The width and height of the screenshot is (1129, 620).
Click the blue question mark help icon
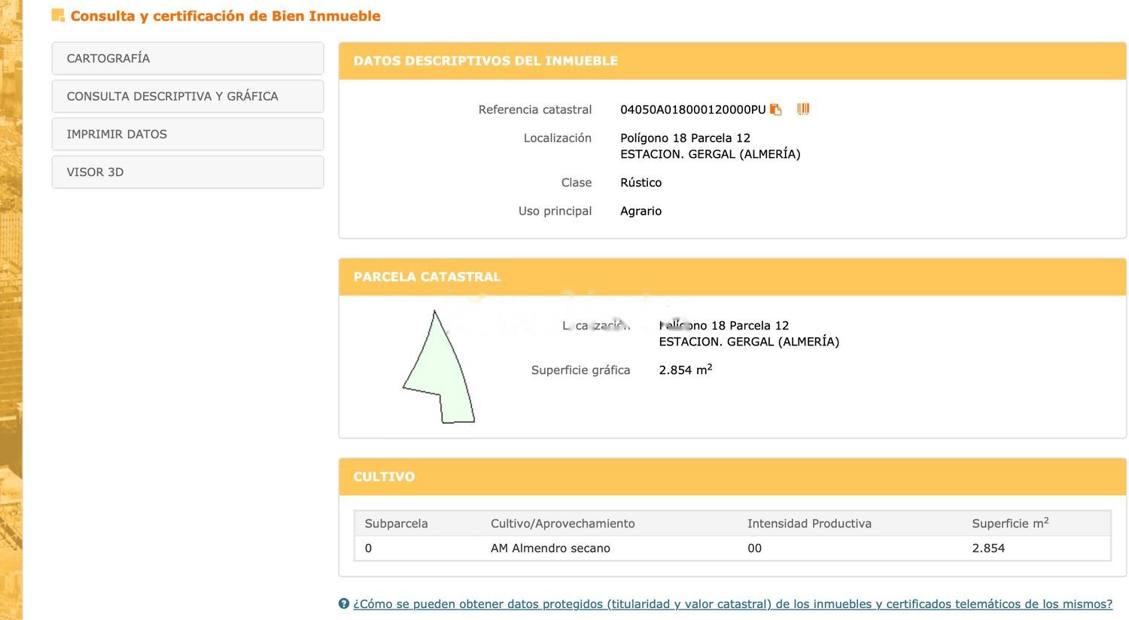344,603
